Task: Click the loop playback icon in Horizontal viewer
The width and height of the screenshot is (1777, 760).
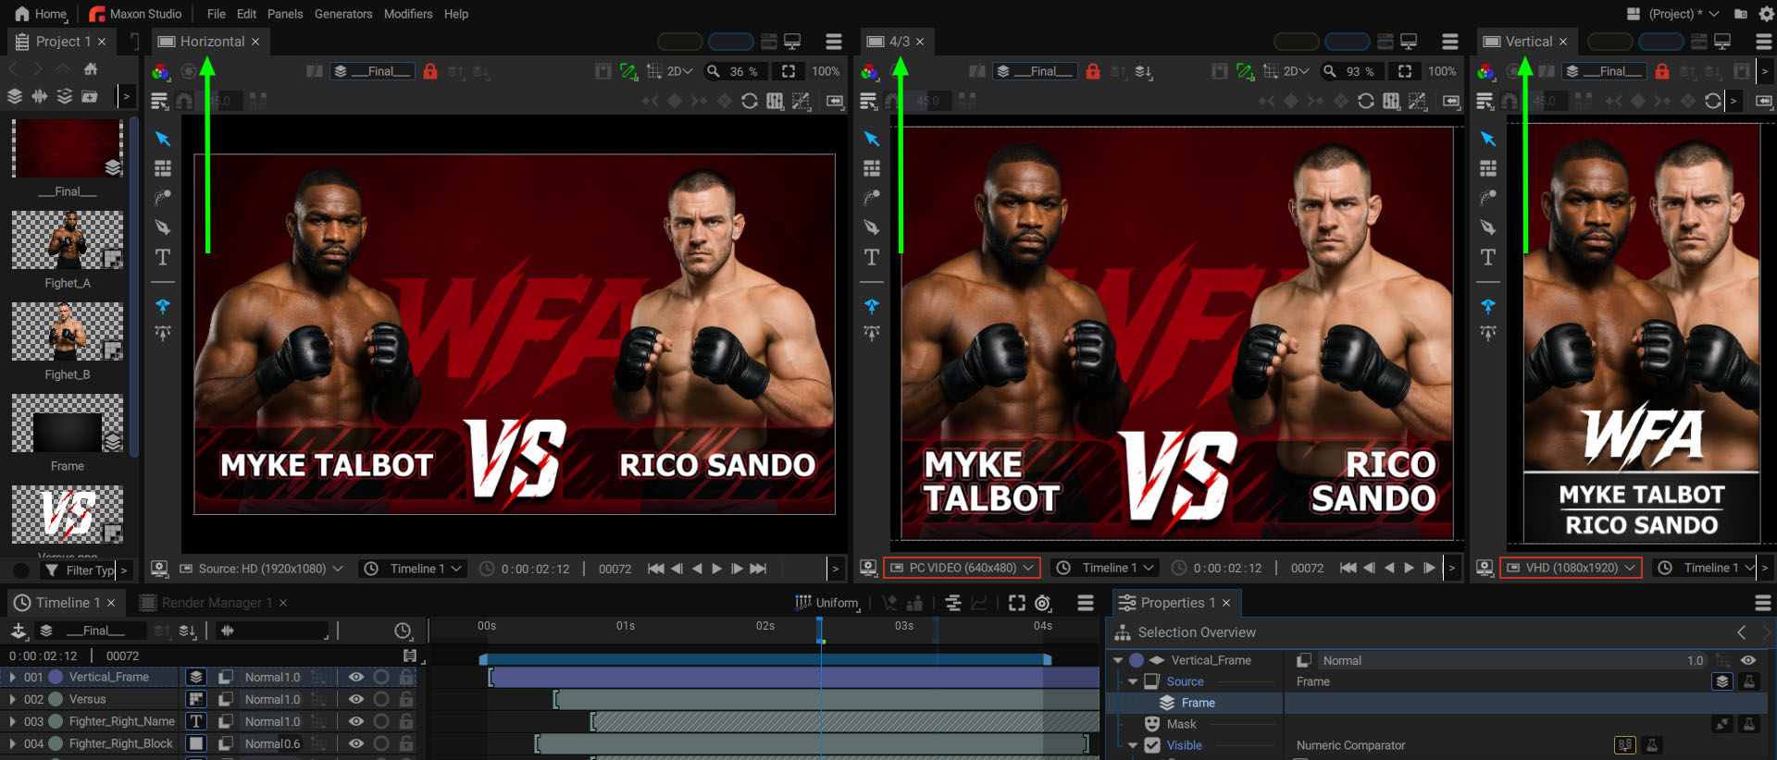Action: (x=750, y=101)
